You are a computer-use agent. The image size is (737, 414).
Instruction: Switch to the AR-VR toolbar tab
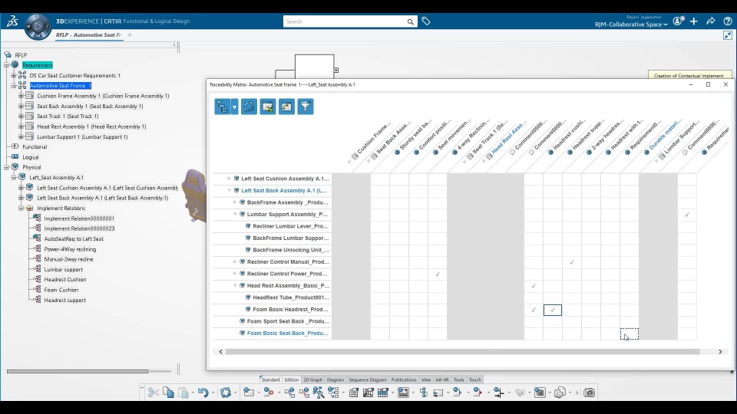(x=442, y=379)
